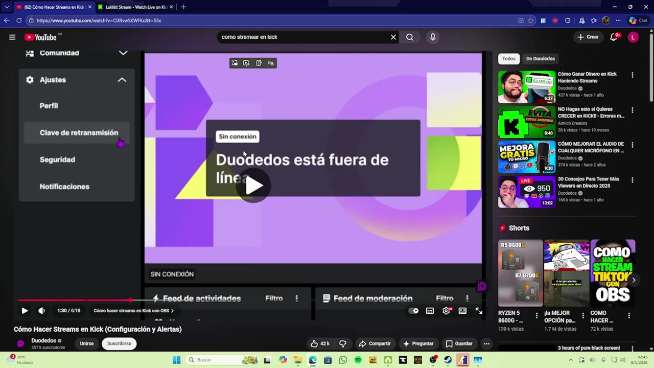Mute the video volume speaker icon
The width and height of the screenshot is (654, 368).
41,310
